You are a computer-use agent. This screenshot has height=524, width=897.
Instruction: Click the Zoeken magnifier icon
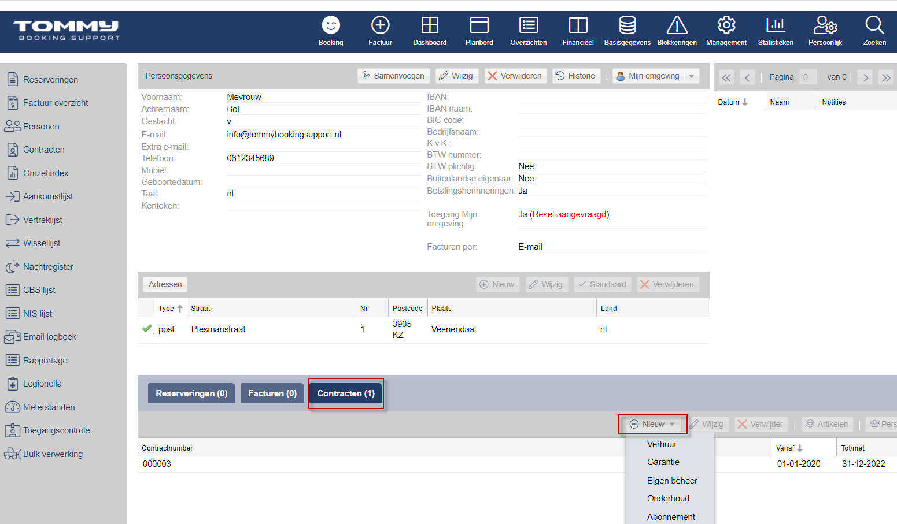tap(874, 25)
